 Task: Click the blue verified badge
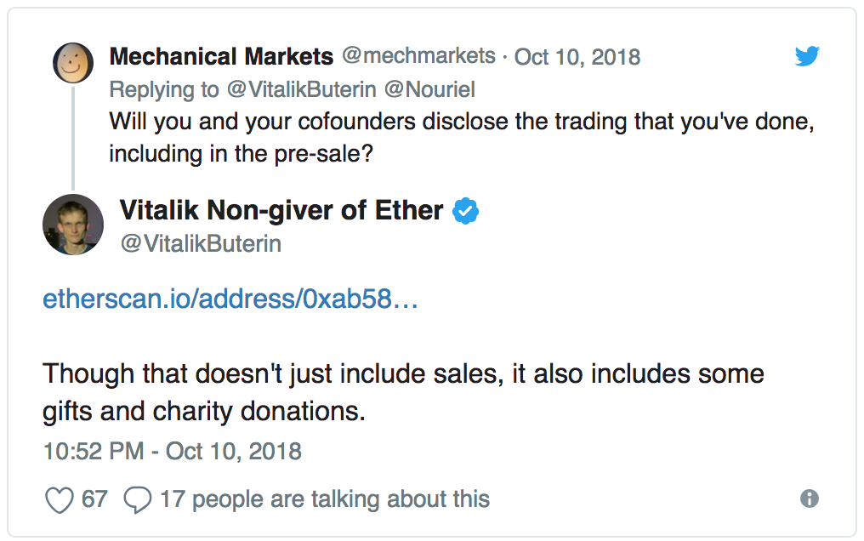click(465, 211)
